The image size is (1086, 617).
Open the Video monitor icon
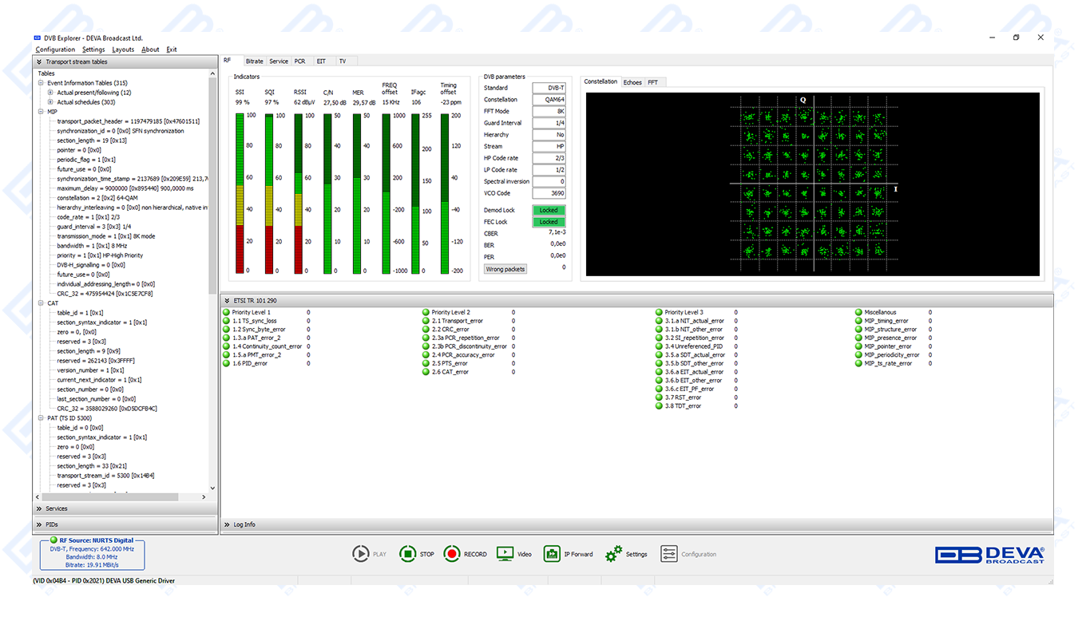[505, 554]
